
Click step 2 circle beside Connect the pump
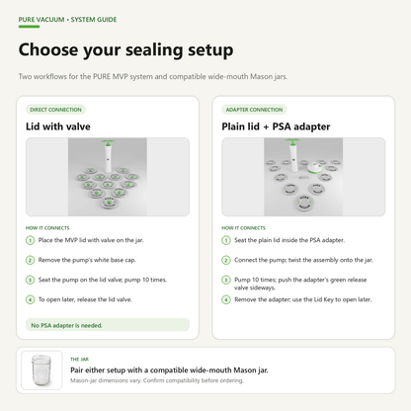pos(226,260)
